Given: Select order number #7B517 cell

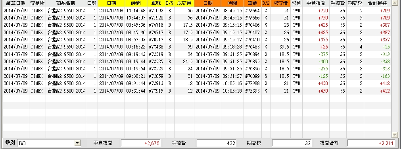Looking at the screenshot, I should [x=156, y=40].
